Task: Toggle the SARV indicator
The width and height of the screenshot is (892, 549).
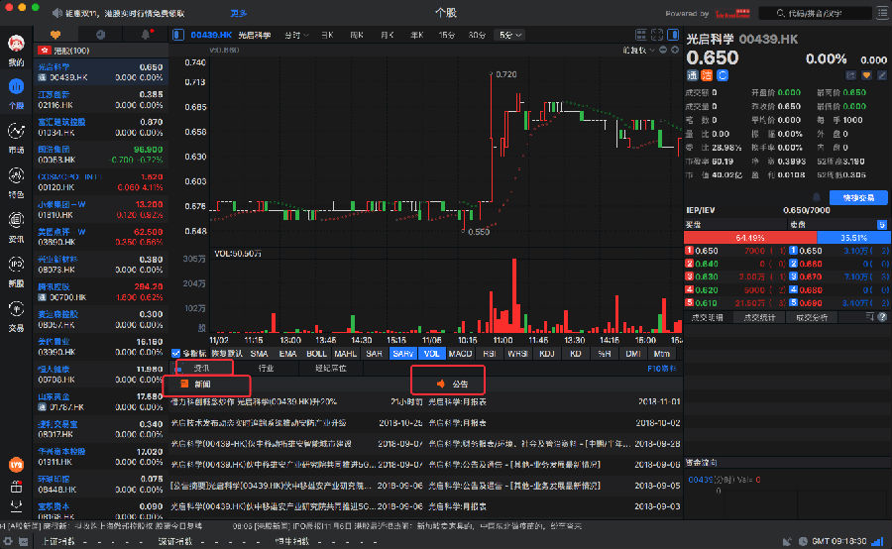Action: pos(402,354)
